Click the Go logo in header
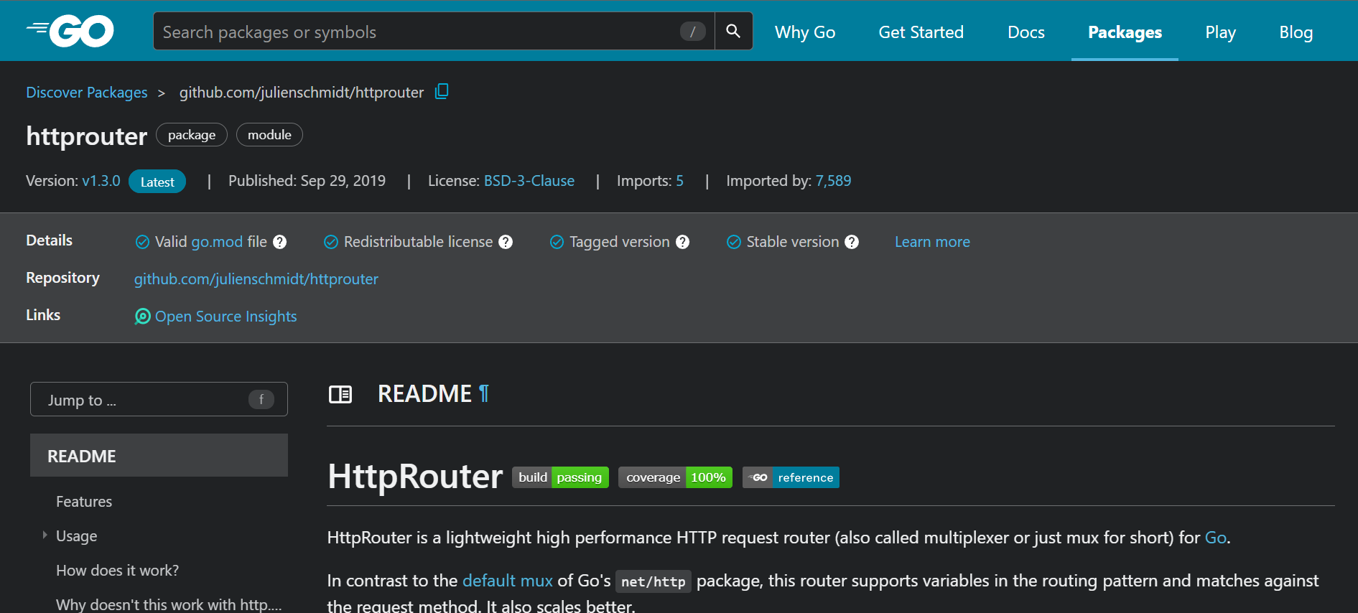The width and height of the screenshot is (1358, 613). coord(70,31)
